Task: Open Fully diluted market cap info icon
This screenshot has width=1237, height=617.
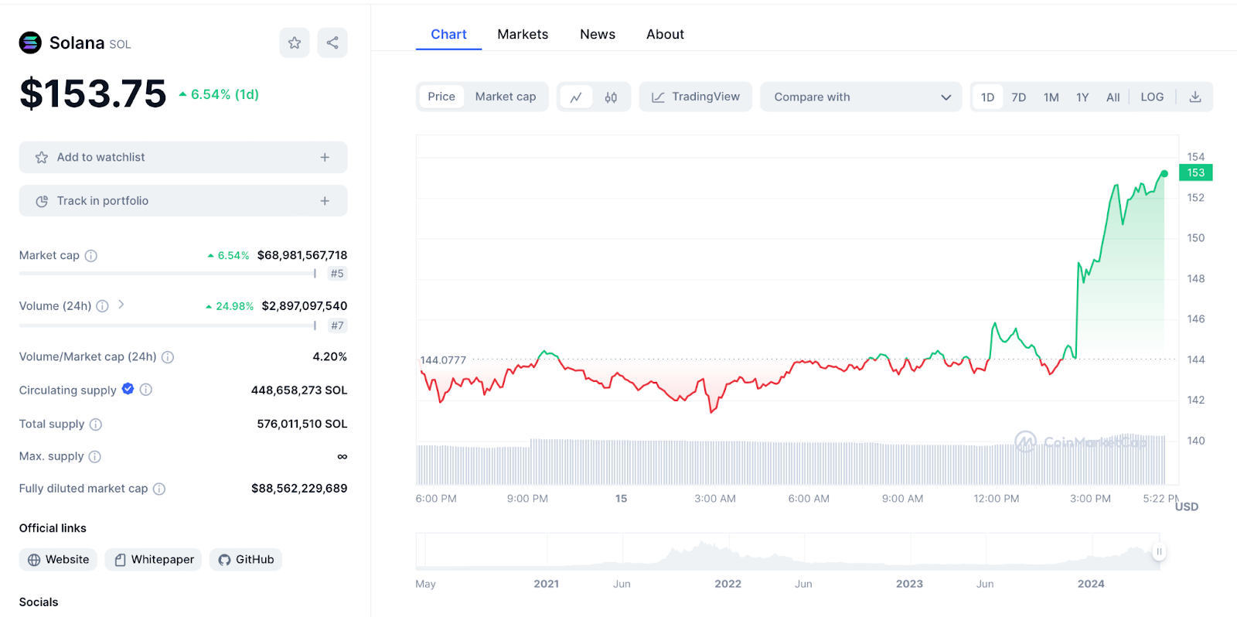Action: pos(159,489)
